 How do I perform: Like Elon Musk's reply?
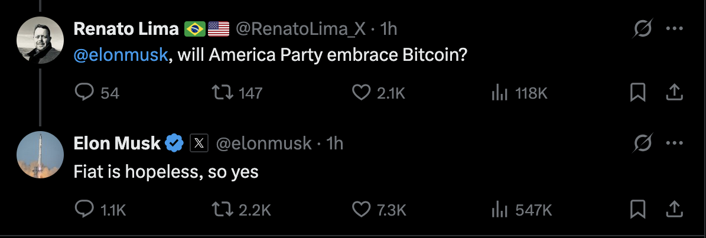(x=360, y=208)
